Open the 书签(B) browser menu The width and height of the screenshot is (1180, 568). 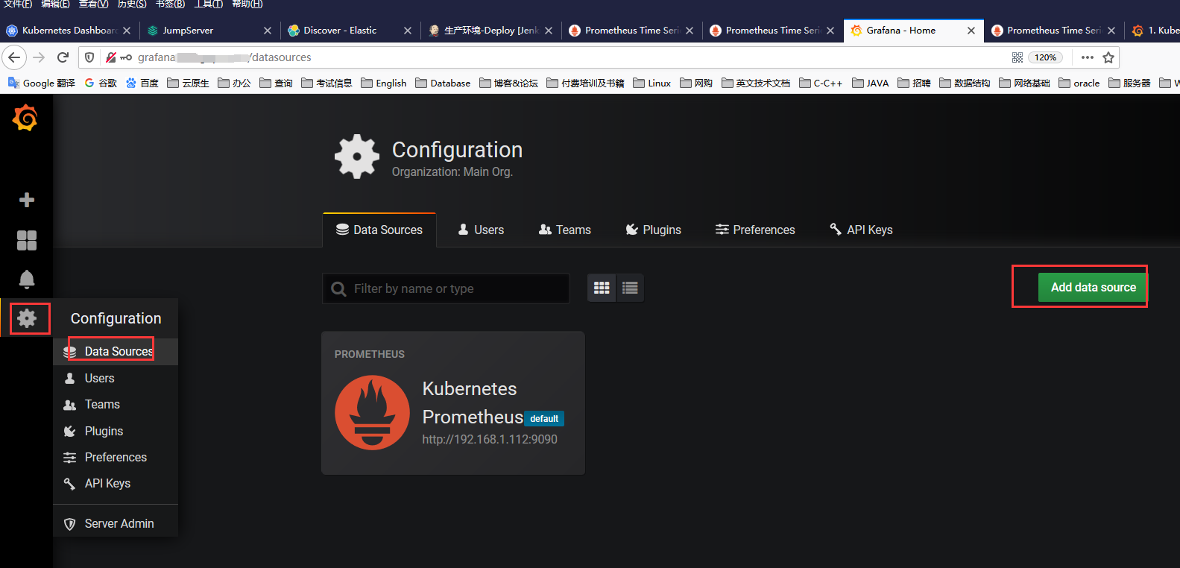(x=170, y=4)
